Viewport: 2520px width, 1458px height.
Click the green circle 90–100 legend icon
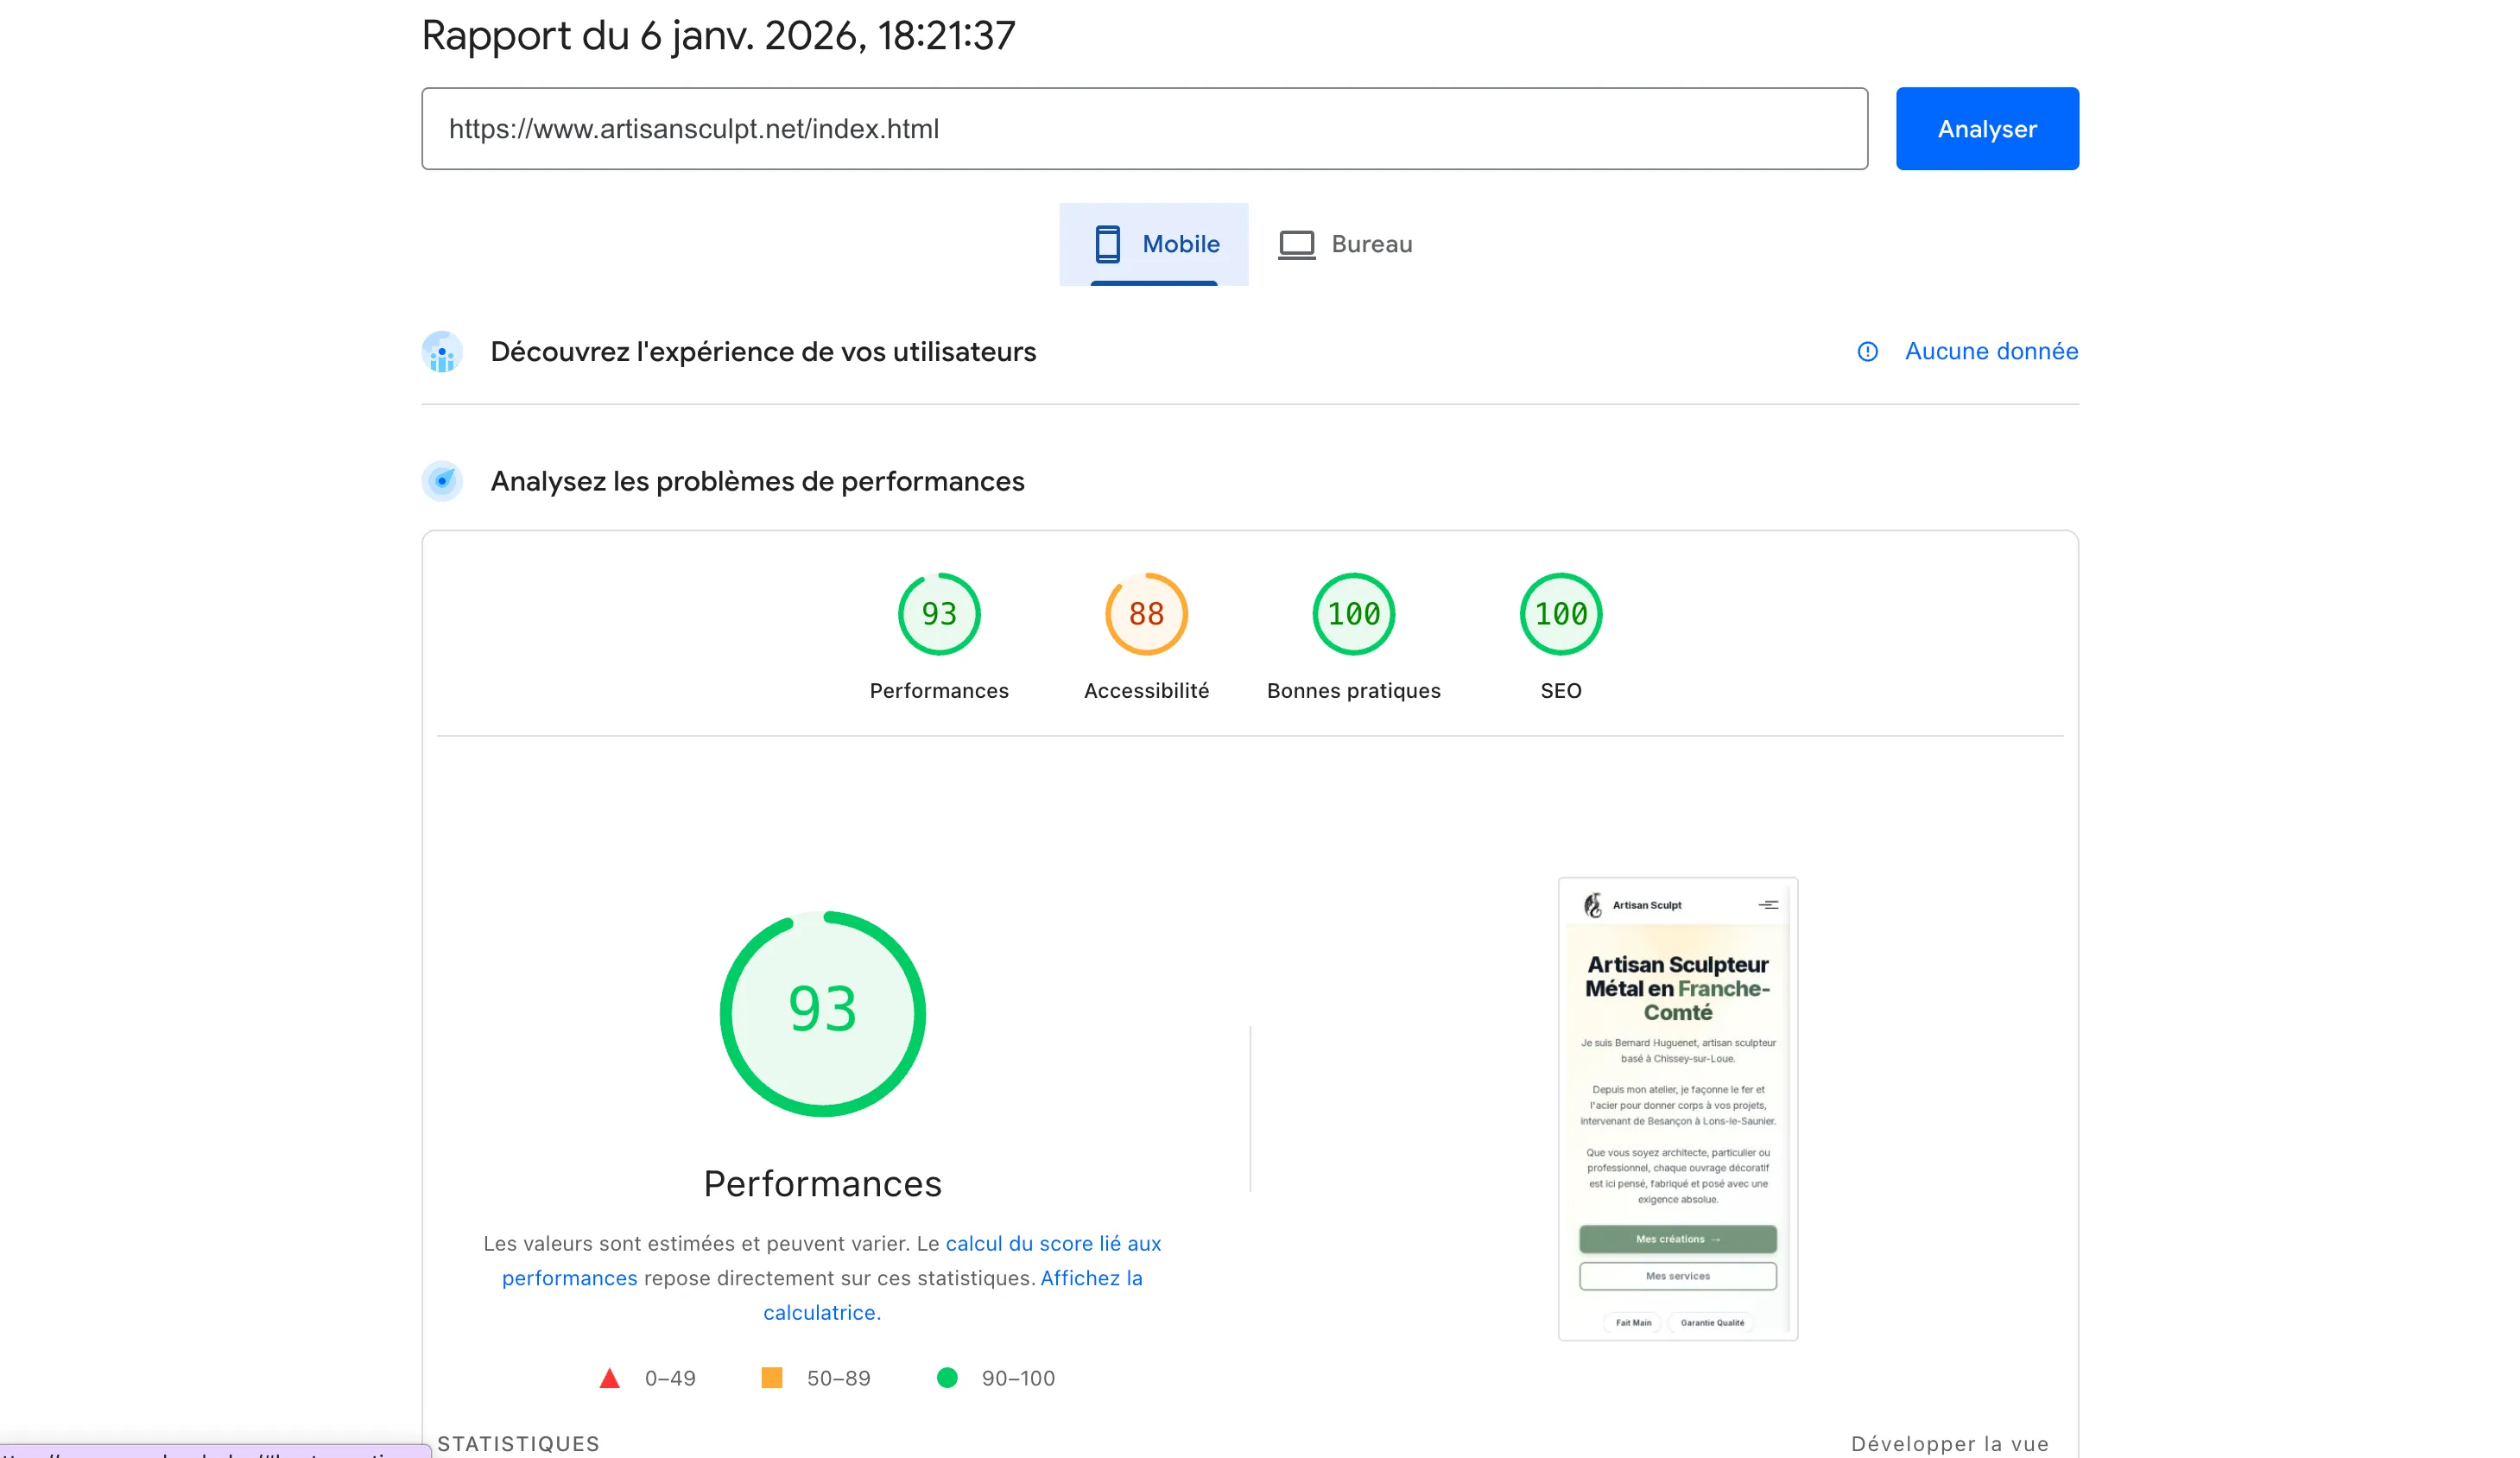pyautogui.click(x=947, y=1378)
